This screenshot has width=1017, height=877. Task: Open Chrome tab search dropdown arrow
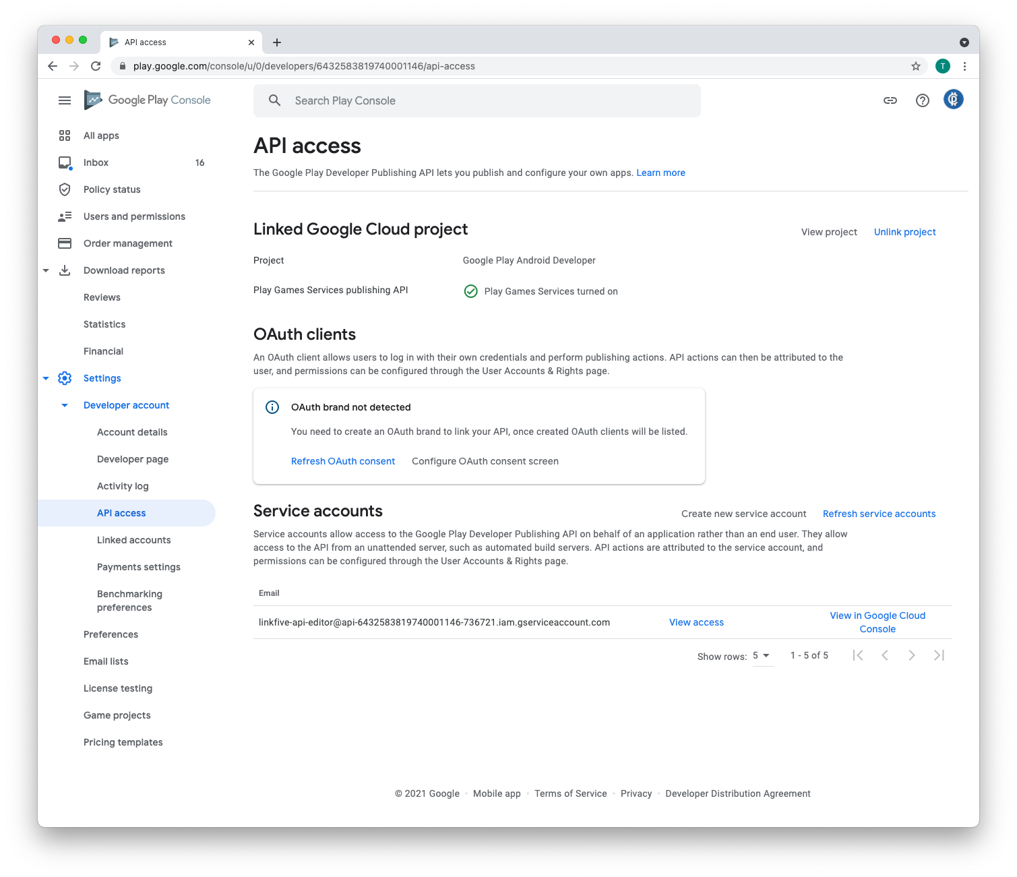(964, 42)
